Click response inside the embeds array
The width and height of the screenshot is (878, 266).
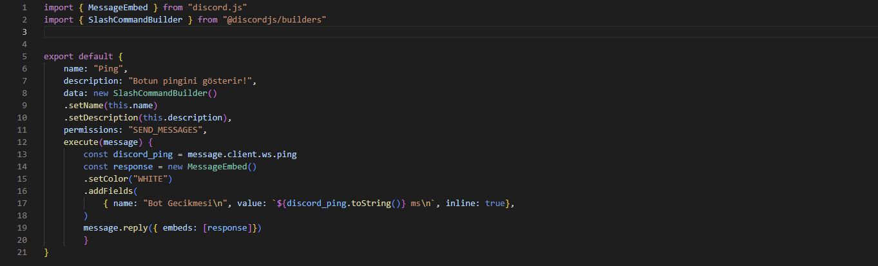point(227,228)
